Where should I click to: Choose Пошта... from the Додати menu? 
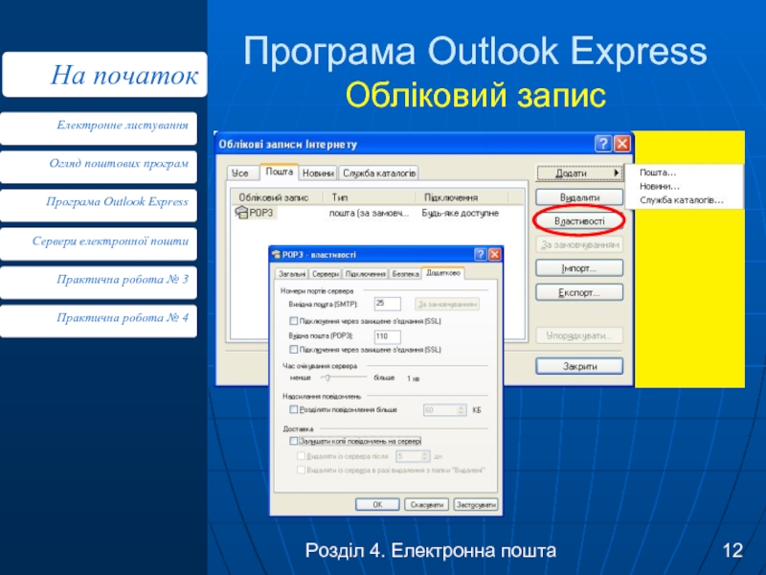(x=658, y=172)
